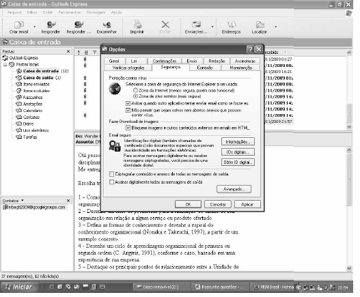
Task: Click the Encaminhar toolbar icon
Action: 107,25
